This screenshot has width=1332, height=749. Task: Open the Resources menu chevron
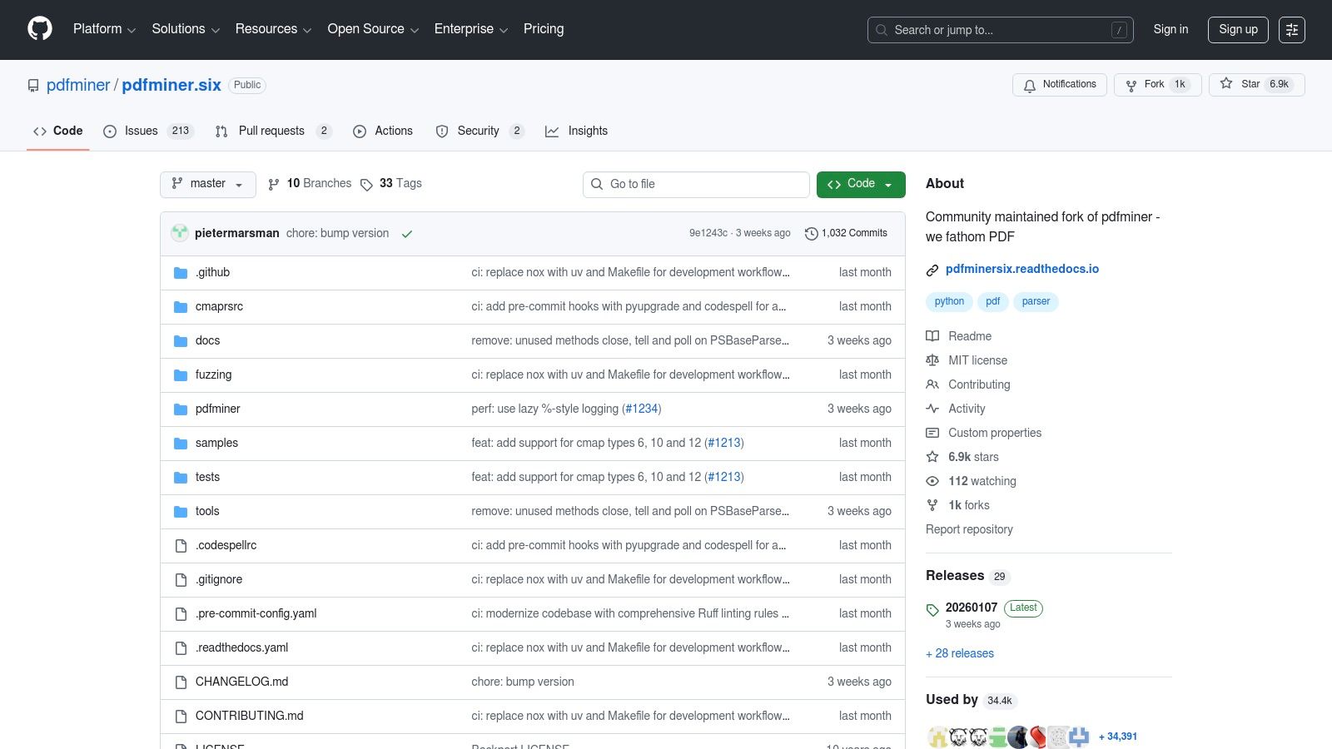[x=307, y=30]
